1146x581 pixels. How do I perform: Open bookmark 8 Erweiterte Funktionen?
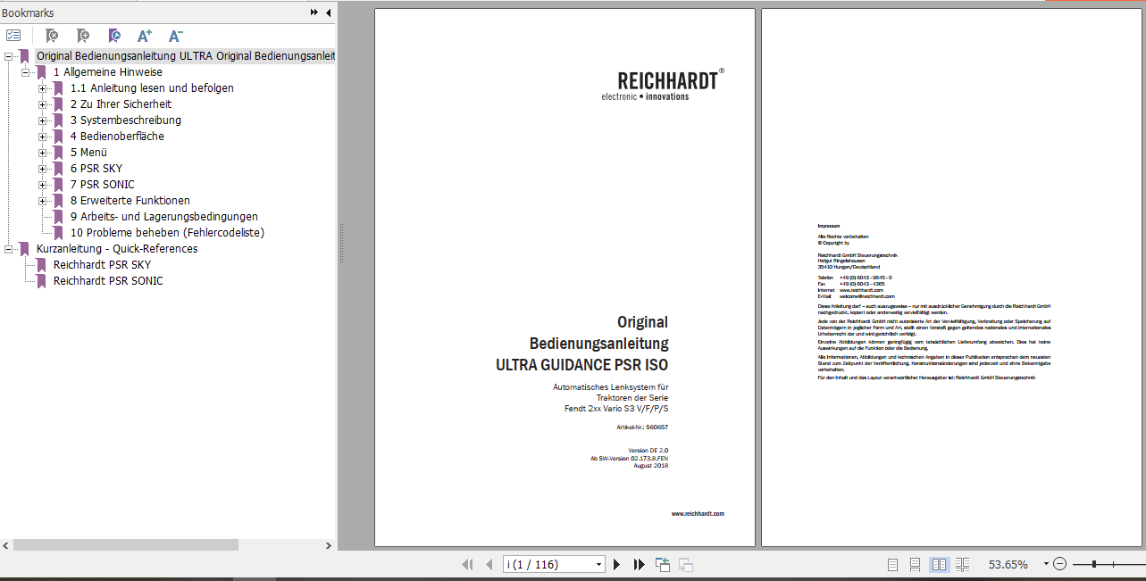[130, 201]
